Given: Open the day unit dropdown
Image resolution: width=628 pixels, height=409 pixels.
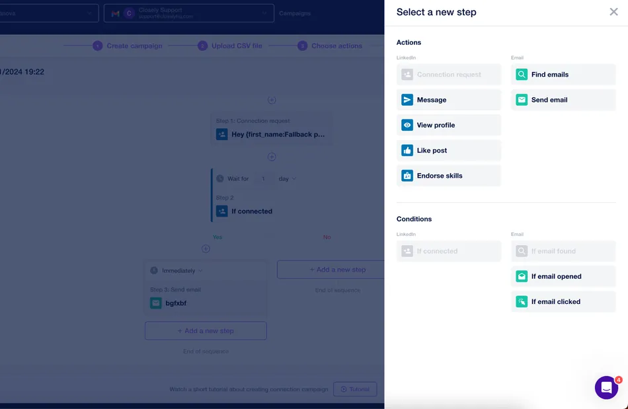Looking at the screenshot, I should tap(287, 178).
